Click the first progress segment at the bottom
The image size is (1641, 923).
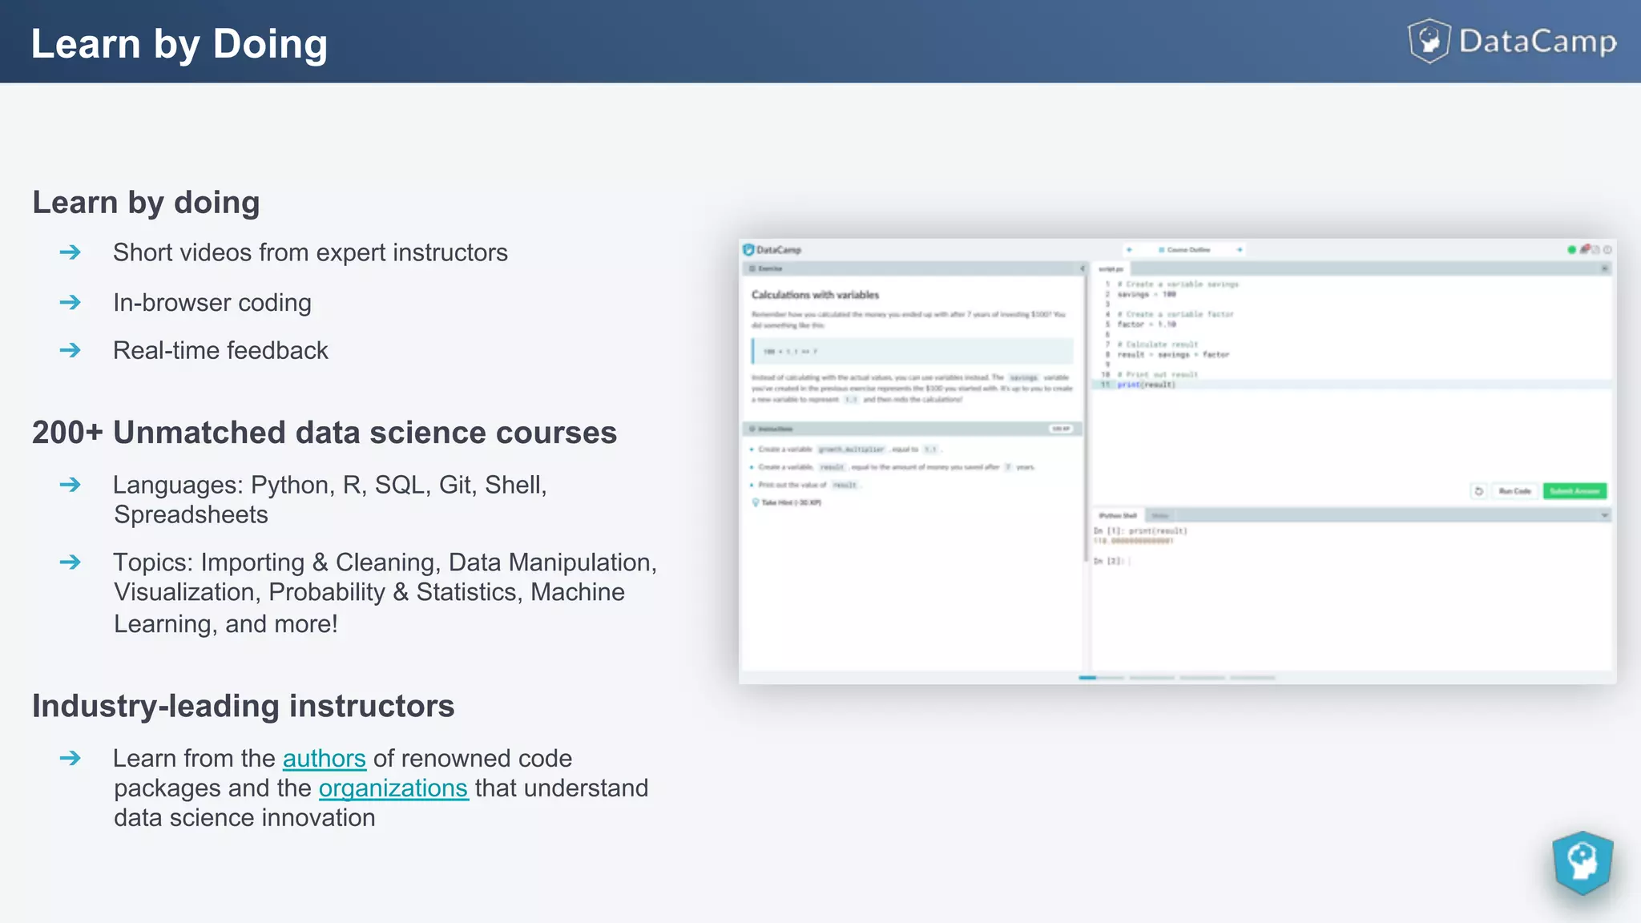coord(1101,678)
